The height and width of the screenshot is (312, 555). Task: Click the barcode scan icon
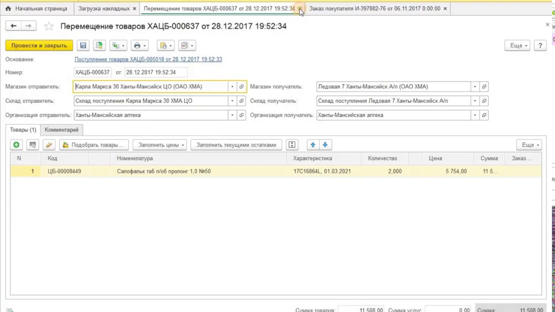tap(33, 145)
